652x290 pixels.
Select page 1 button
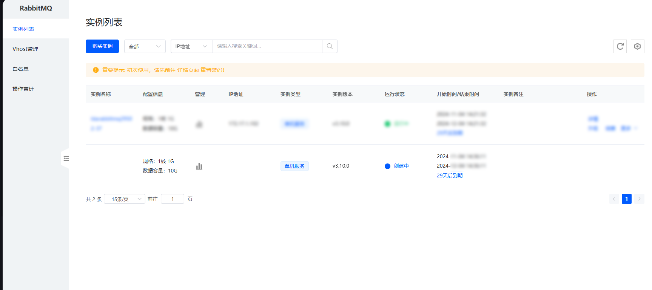click(x=627, y=199)
